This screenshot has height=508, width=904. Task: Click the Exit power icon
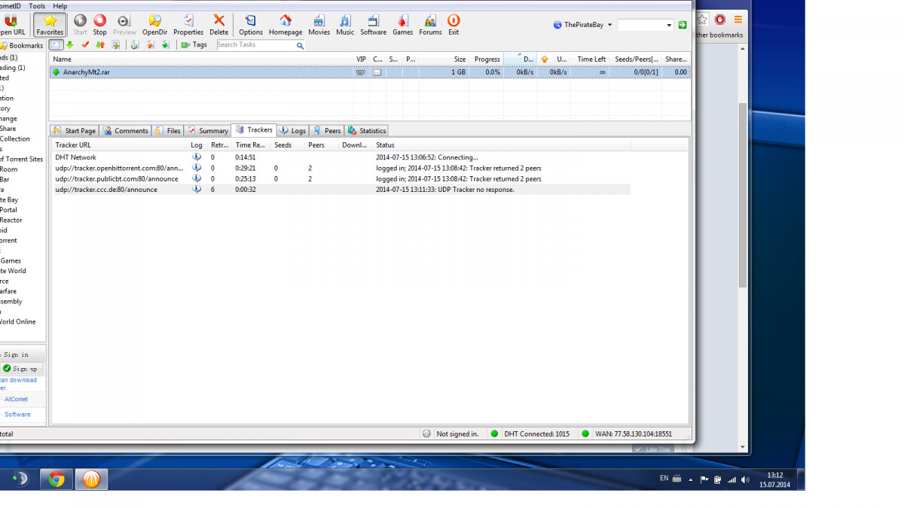click(454, 24)
